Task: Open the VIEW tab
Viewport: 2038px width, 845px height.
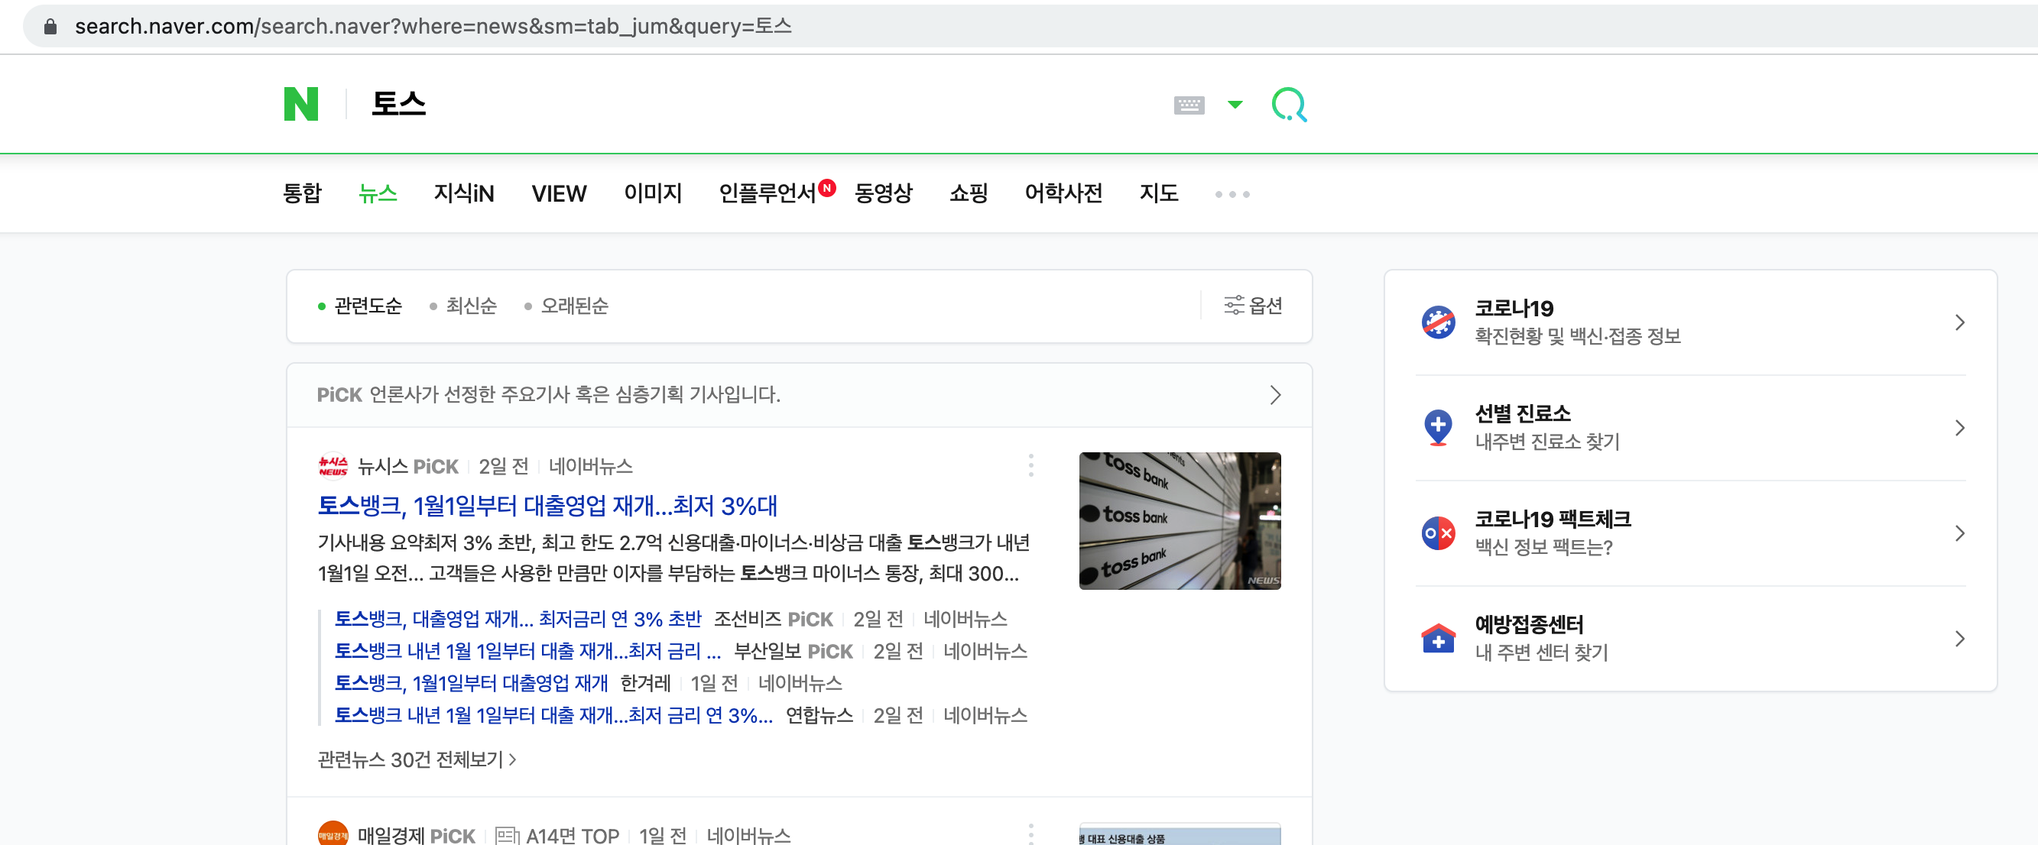Action: [x=559, y=193]
